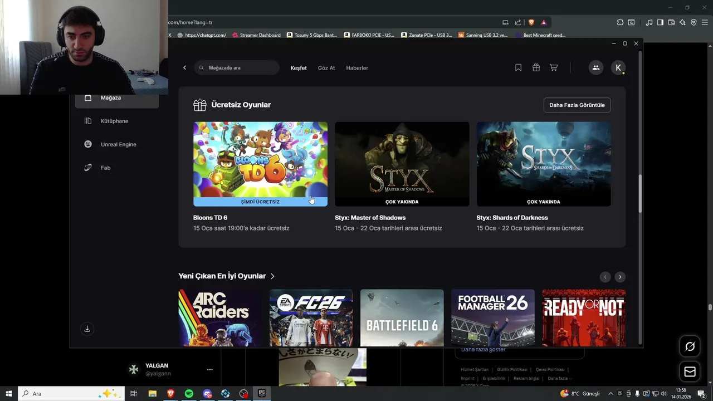This screenshot has width=713, height=401.
Task: Open the ARC Raiders game card
Action: click(220, 318)
